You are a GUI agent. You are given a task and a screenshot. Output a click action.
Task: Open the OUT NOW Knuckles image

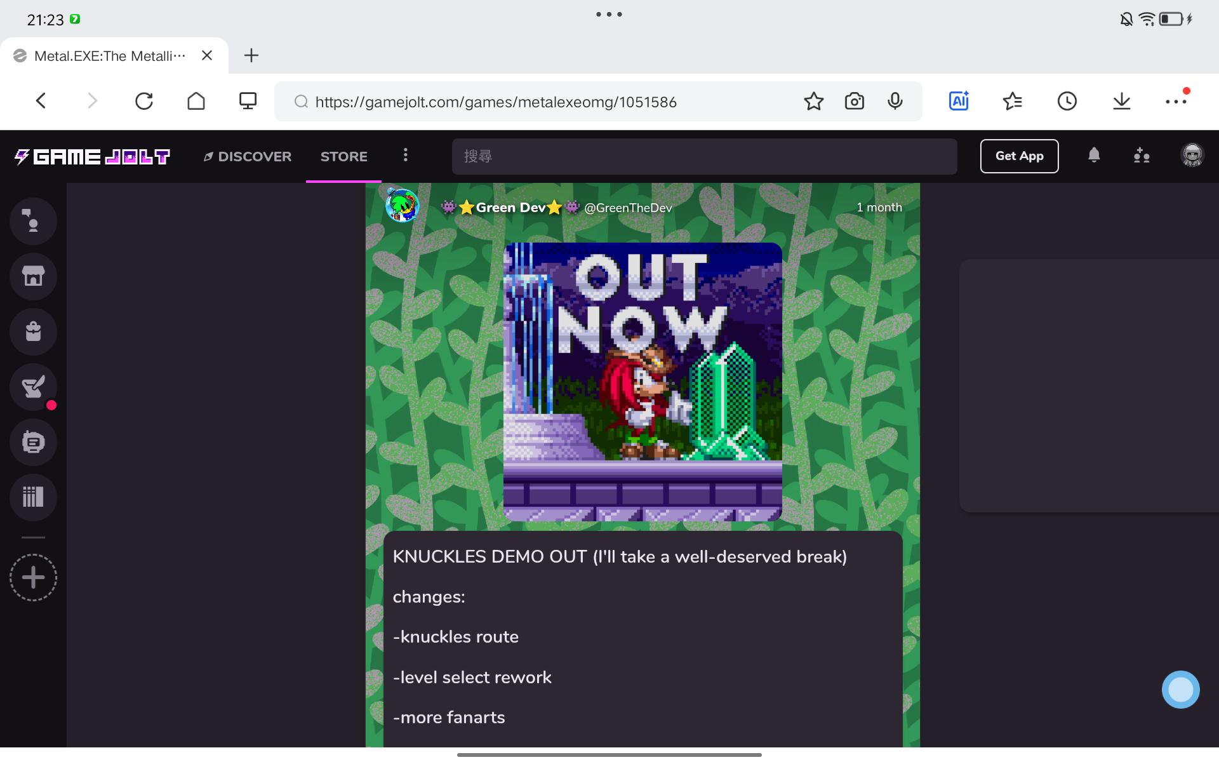point(643,382)
